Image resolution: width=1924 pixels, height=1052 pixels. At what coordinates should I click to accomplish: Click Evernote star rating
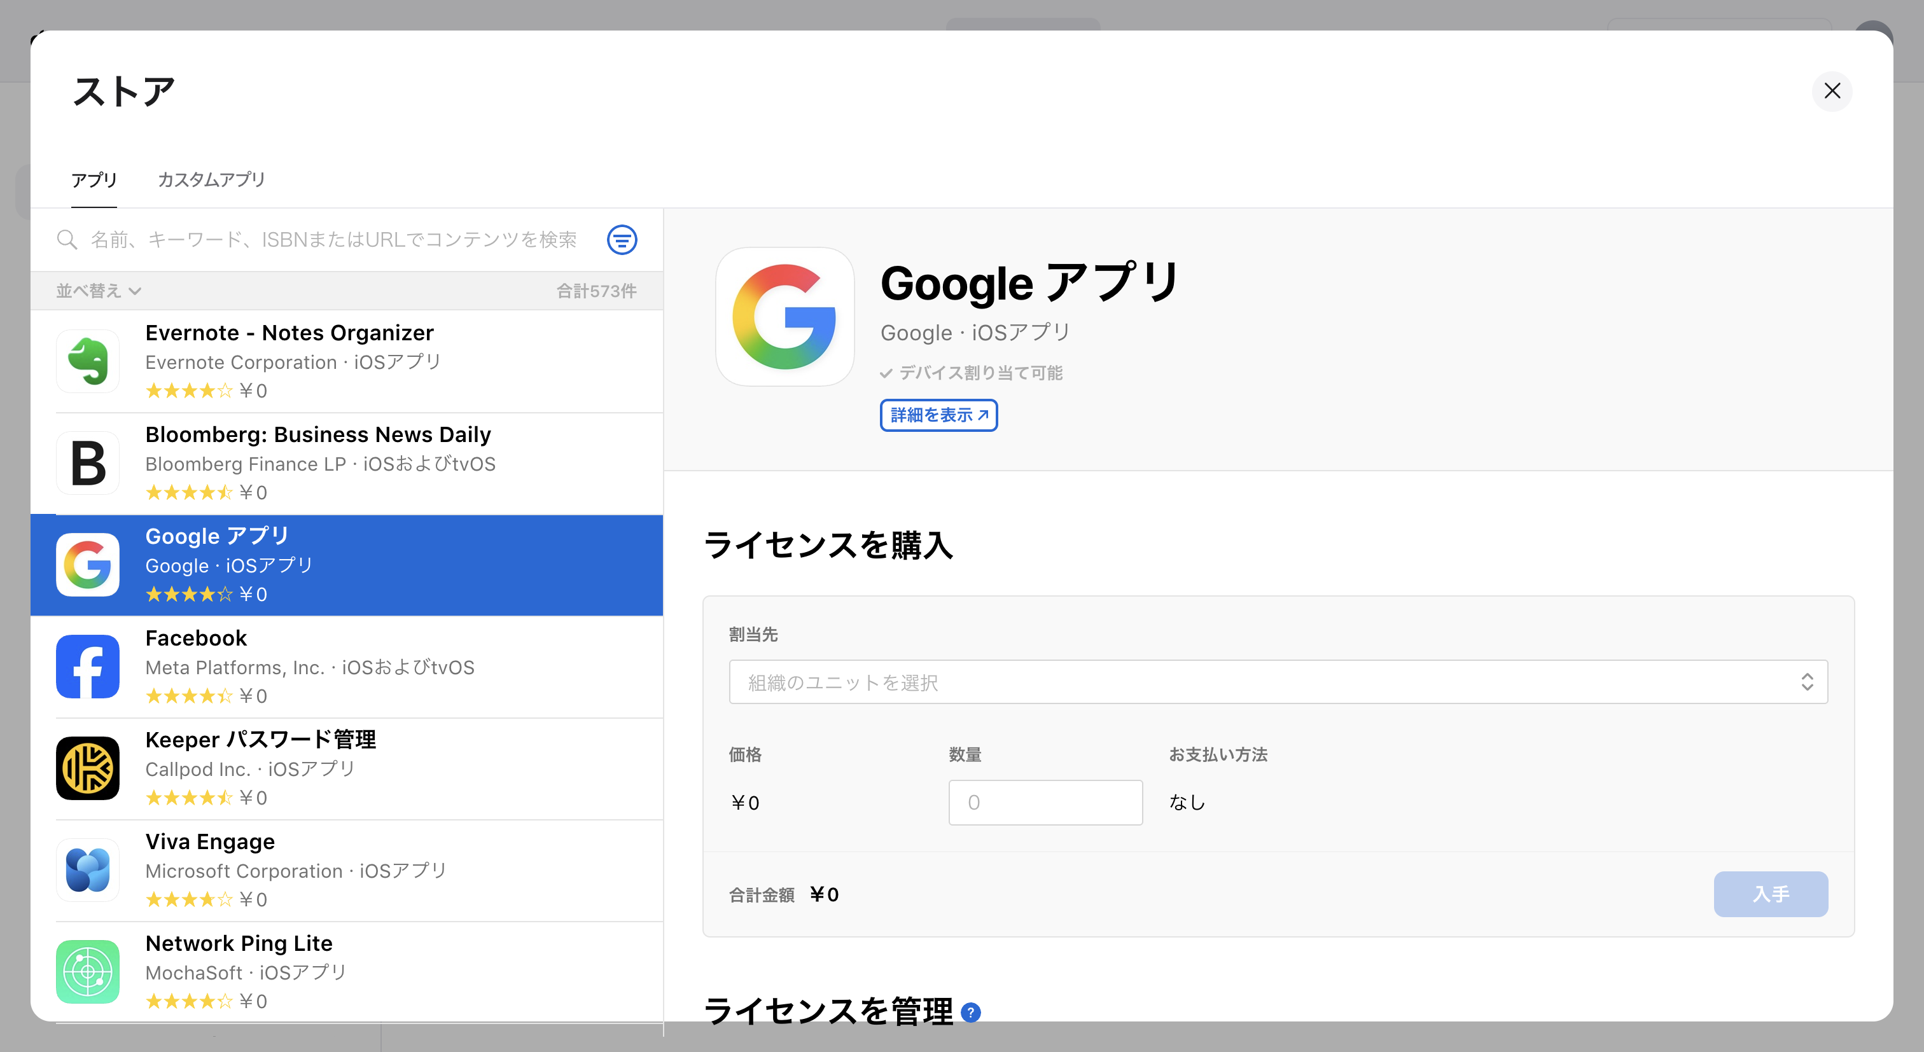click(x=189, y=391)
